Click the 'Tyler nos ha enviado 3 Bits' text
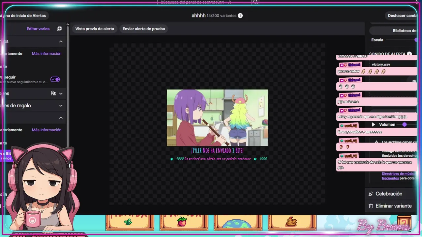The image size is (422, 237). (x=217, y=150)
